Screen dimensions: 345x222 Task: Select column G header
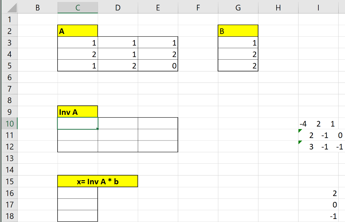[238, 8]
